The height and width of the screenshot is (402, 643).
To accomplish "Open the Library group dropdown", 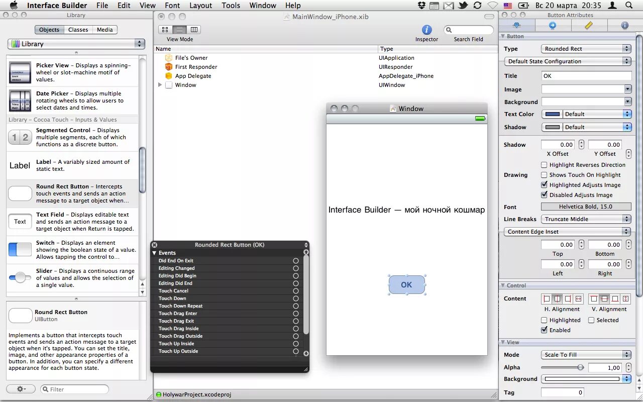I will pos(76,44).
